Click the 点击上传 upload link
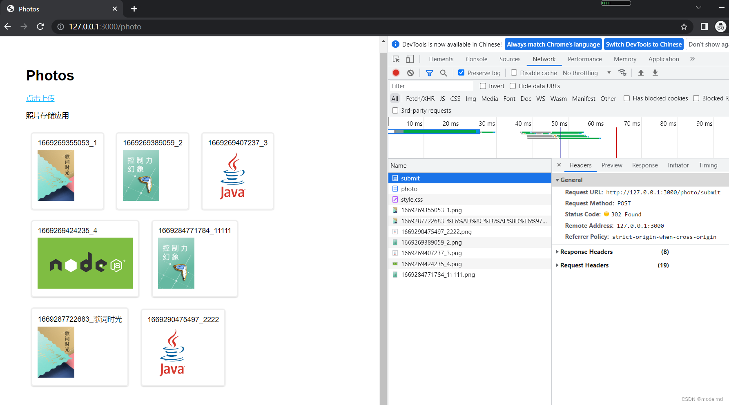This screenshot has width=729, height=405. click(40, 98)
